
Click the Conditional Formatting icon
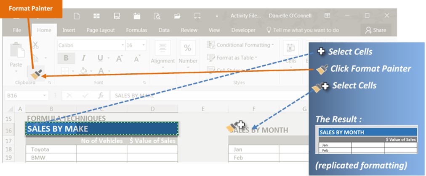point(211,45)
